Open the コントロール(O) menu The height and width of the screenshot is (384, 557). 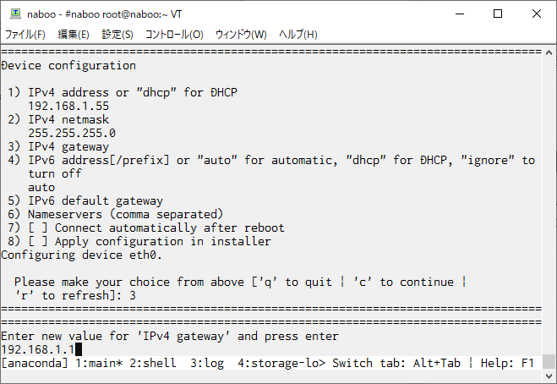(174, 35)
